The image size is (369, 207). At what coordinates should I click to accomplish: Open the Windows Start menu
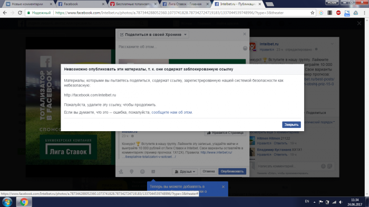click(7, 202)
